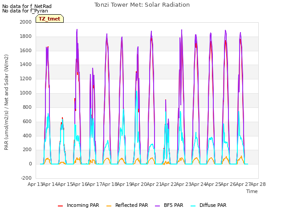Click the Apr 28 x-axis date label
This screenshot has height=214, width=285.
tap(258, 184)
